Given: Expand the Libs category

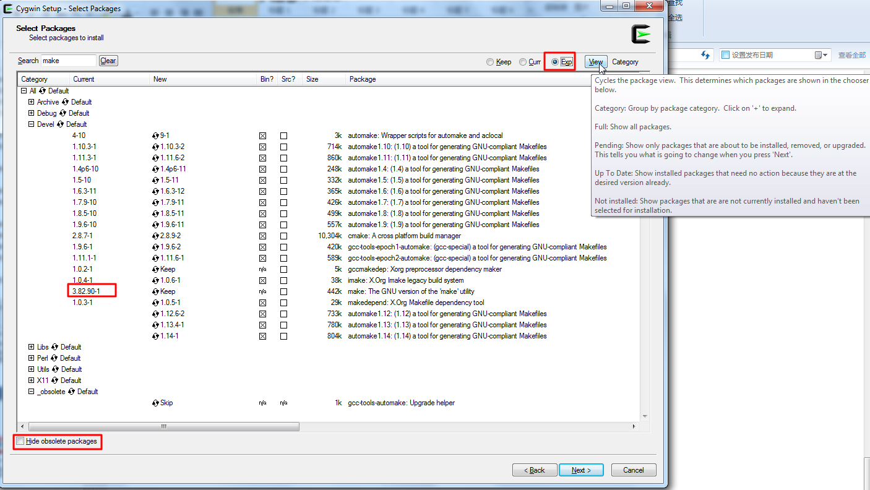Looking at the screenshot, I should (x=32, y=347).
